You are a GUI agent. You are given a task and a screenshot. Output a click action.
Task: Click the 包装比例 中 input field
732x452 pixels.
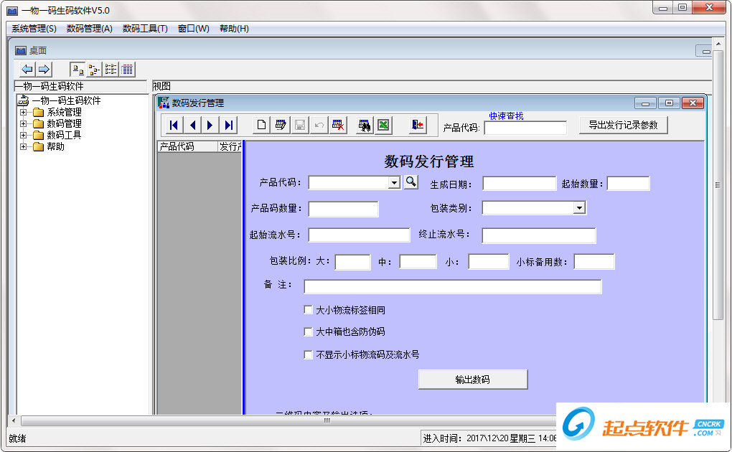click(x=418, y=261)
